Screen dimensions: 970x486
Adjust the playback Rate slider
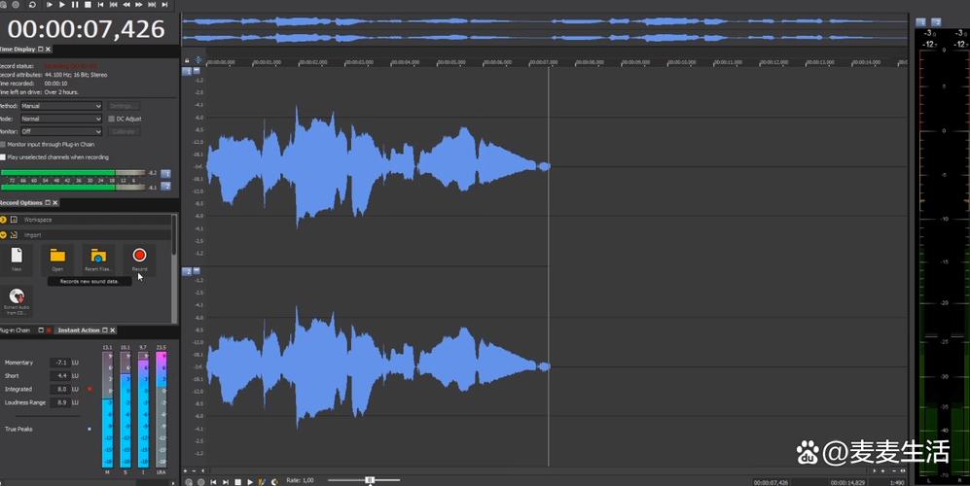click(x=370, y=480)
